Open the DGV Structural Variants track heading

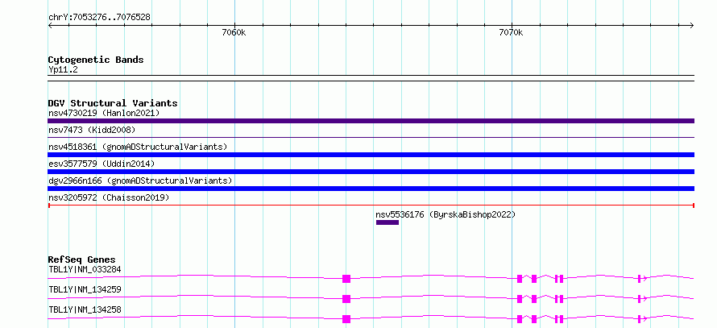pos(113,103)
